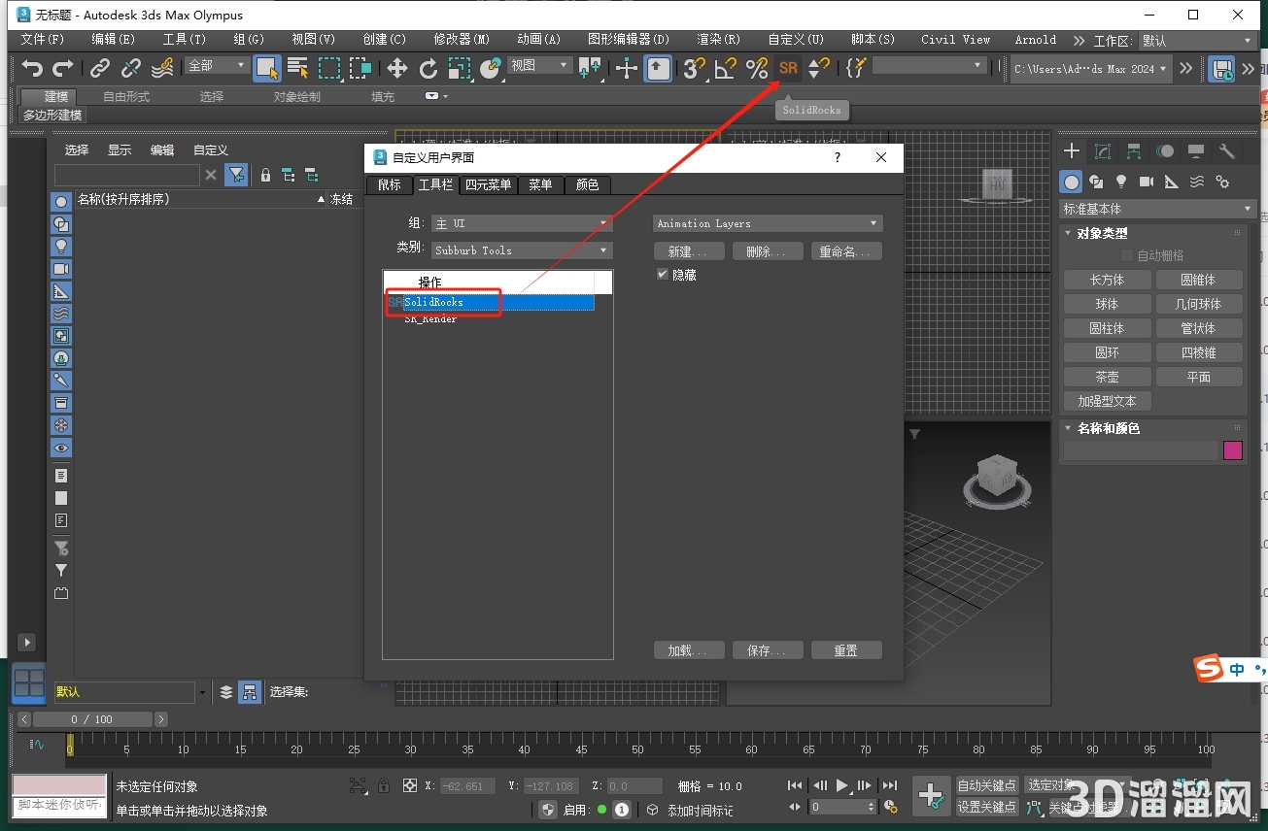Toggle the Percent Snap button
The width and height of the screenshot is (1268, 831).
tap(757, 68)
